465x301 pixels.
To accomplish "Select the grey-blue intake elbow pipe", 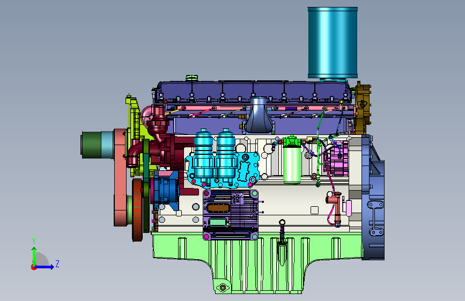I will click(x=259, y=115).
